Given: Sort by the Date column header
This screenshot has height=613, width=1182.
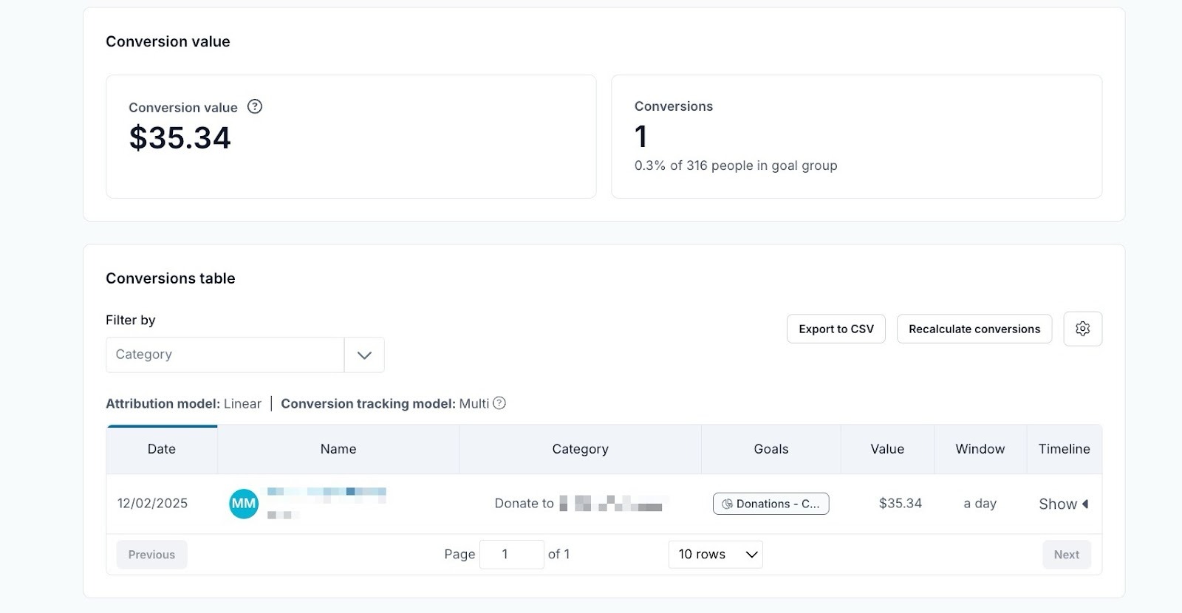Looking at the screenshot, I should (162, 449).
